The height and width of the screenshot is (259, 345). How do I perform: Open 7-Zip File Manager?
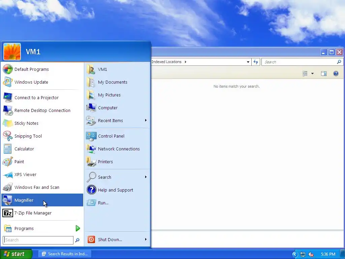[42, 213]
